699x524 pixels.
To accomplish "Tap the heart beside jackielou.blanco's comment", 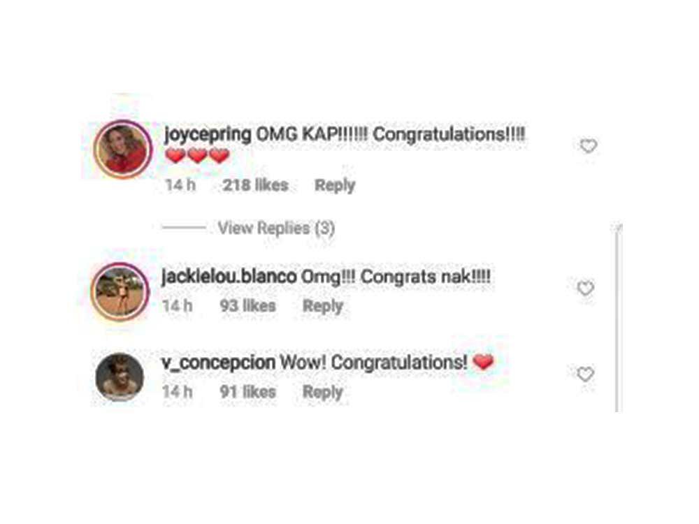I will click(x=585, y=289).
